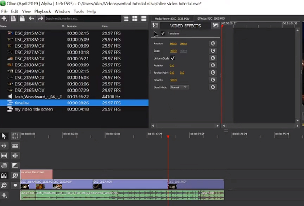
Task: Click the red playhead marker on timeline ruler
Action: pos(168,136)
